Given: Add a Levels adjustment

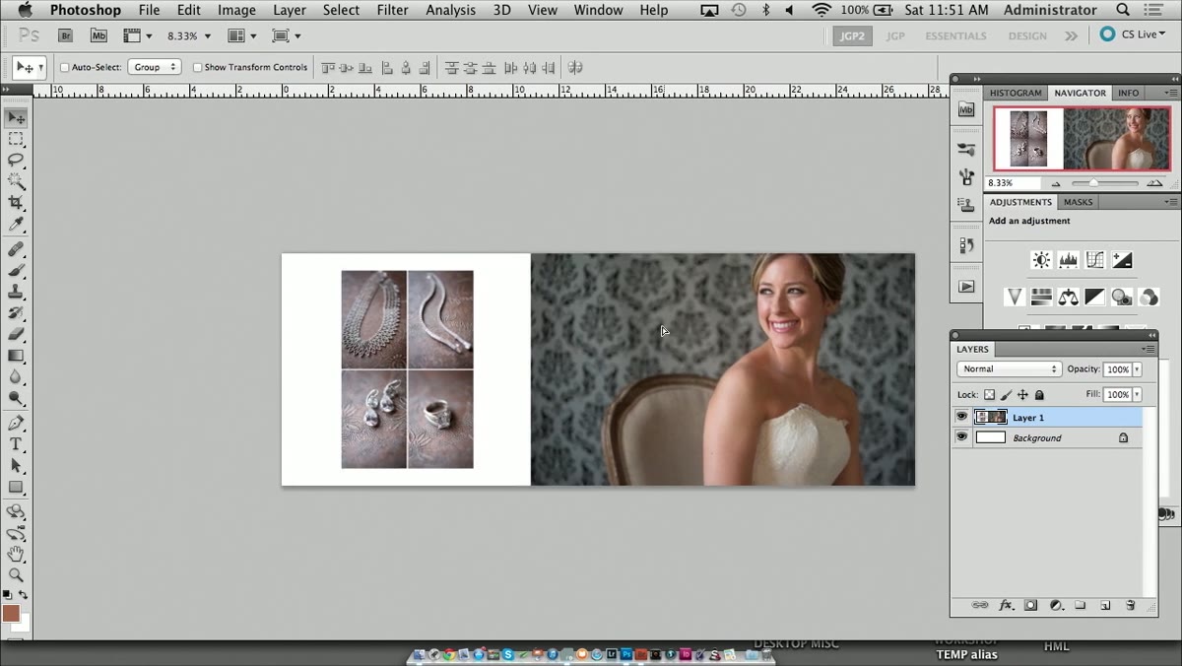Looking at the screenshot, I should 1069,260.
